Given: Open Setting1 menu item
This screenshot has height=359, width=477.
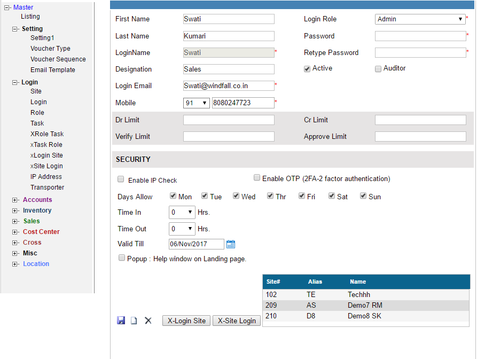Looking at the screenshot, I should click(x=42, y=38).
